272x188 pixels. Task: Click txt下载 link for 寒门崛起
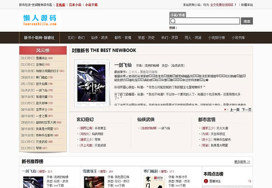pyautogui.click(x=179, y=185)
